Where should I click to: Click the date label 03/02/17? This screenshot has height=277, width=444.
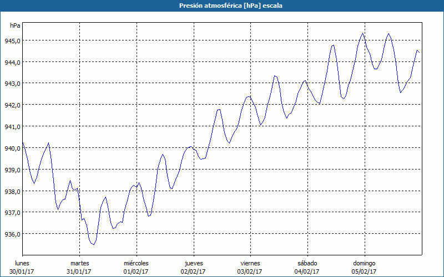250,271
